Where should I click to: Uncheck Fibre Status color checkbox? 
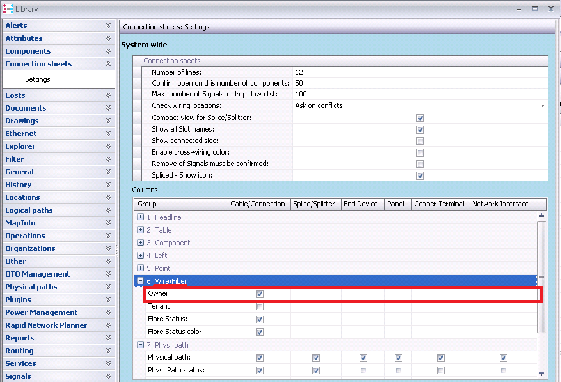coord(260,332)
